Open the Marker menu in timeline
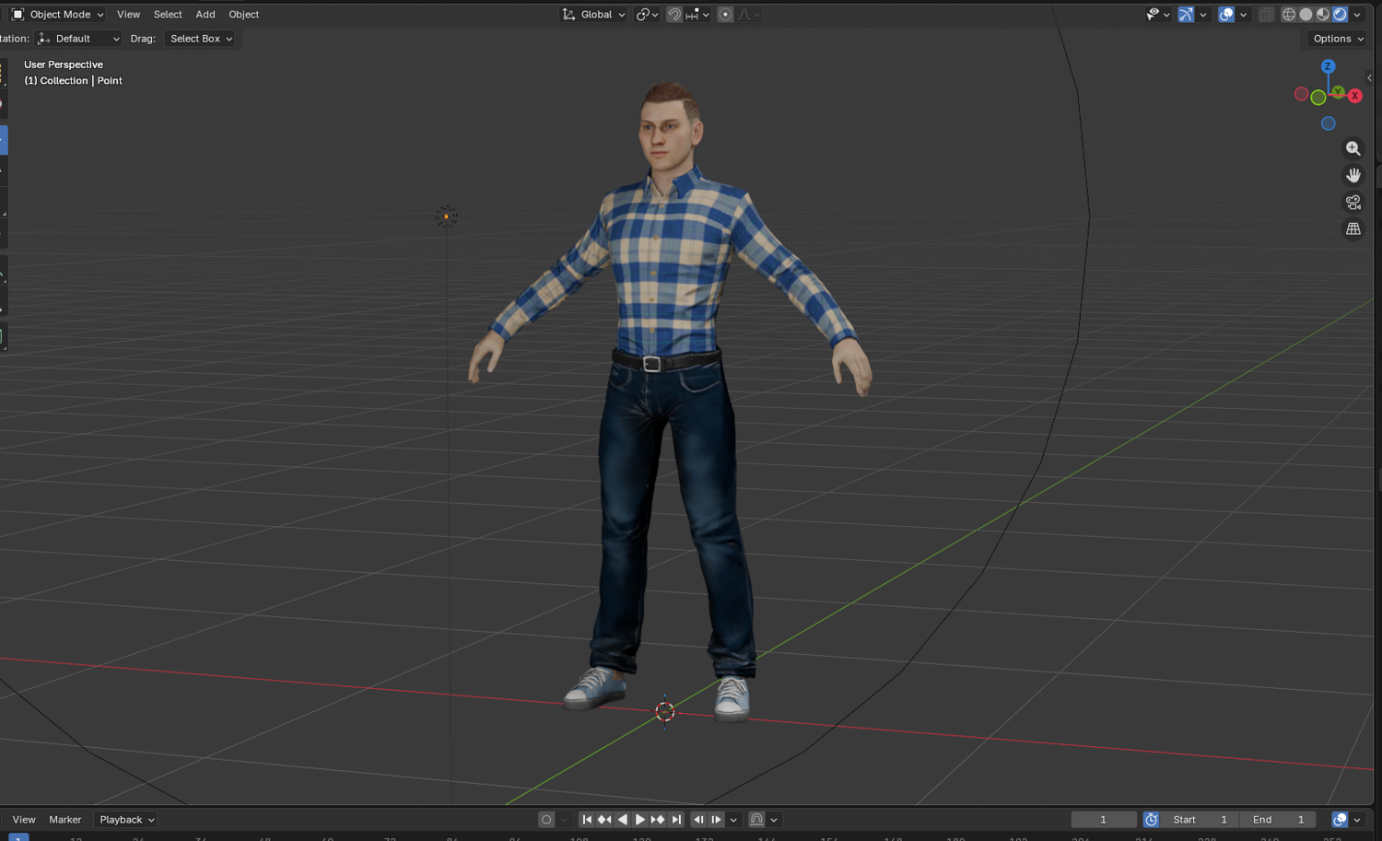The height and width of the screenshot is (841, 1382). pyautogui.click(x=64, y=819)
